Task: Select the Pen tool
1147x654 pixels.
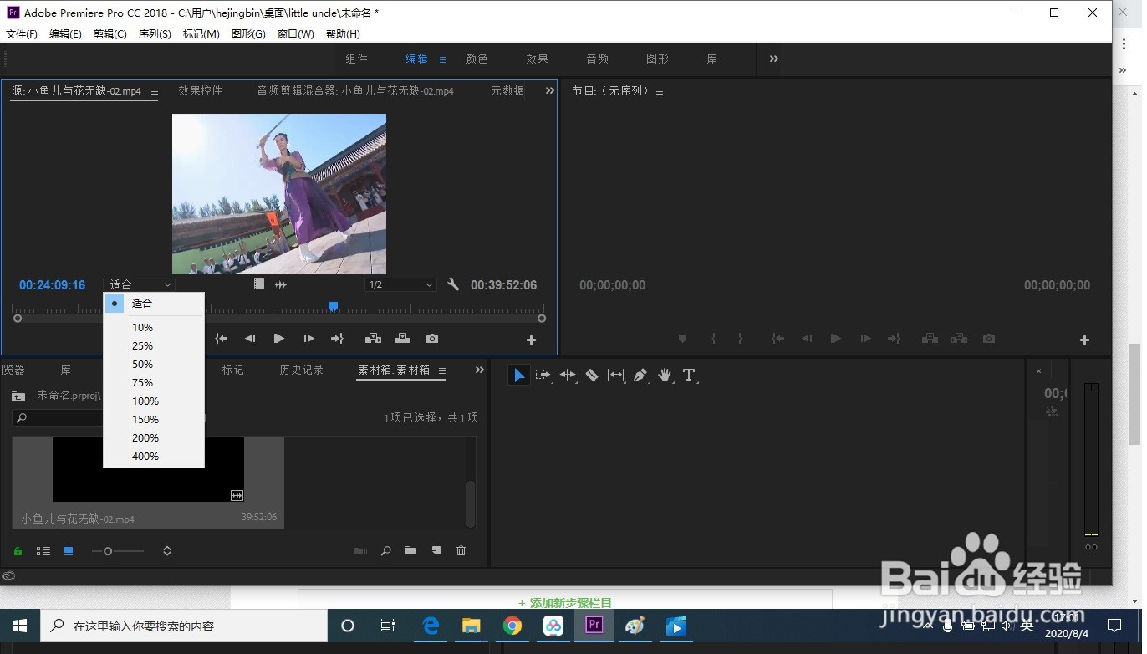Action: [640, 376]
